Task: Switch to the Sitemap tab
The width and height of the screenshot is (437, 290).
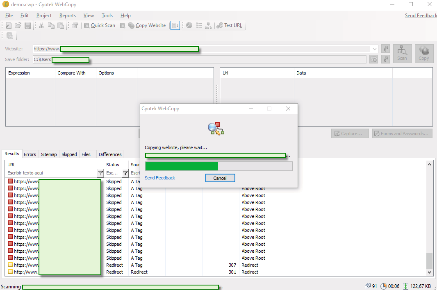Action: (49, 154)
